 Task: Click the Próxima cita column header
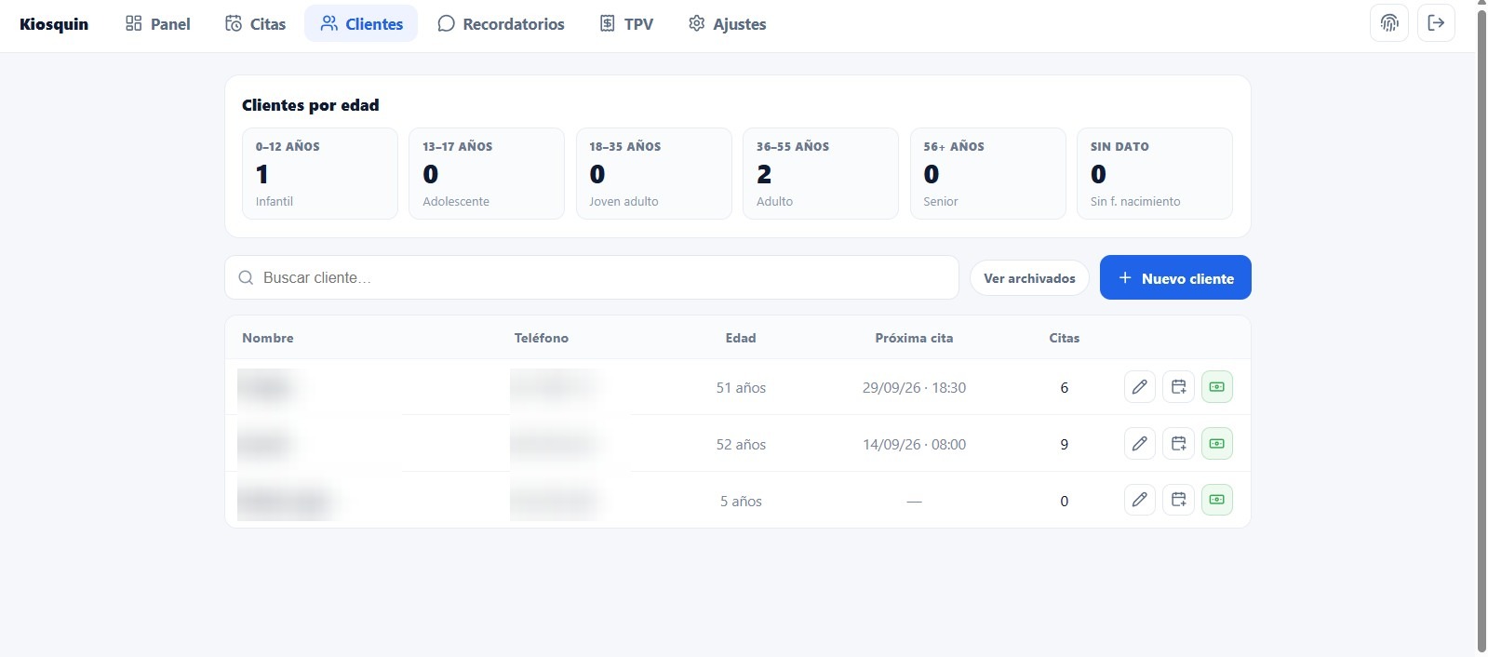click(x=914, y=338)
